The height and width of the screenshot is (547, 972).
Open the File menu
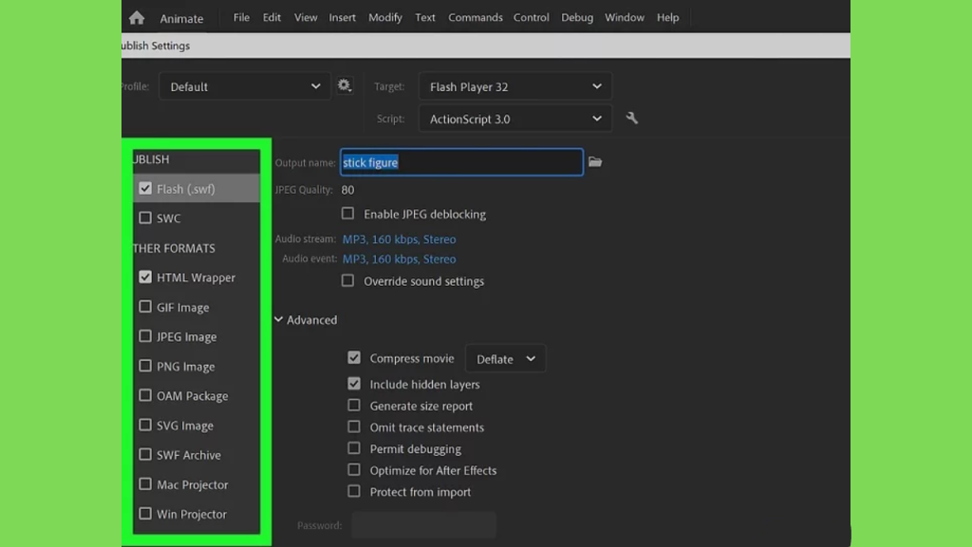click(x=241, y=17)
